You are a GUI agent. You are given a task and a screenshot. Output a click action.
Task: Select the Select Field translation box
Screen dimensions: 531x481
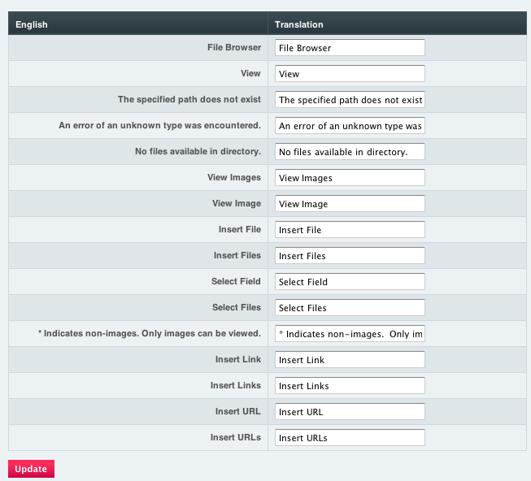coord(350,282)
